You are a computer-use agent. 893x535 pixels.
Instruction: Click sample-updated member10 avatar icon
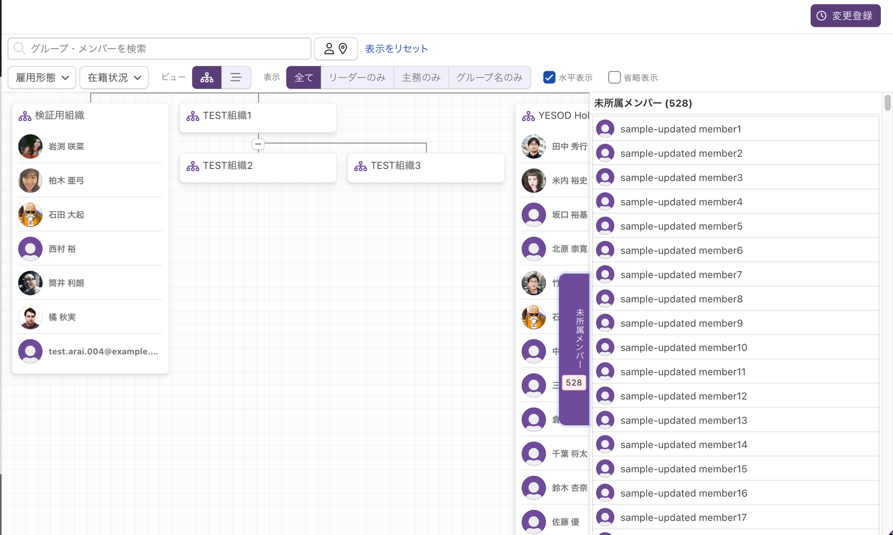[605, 347]
